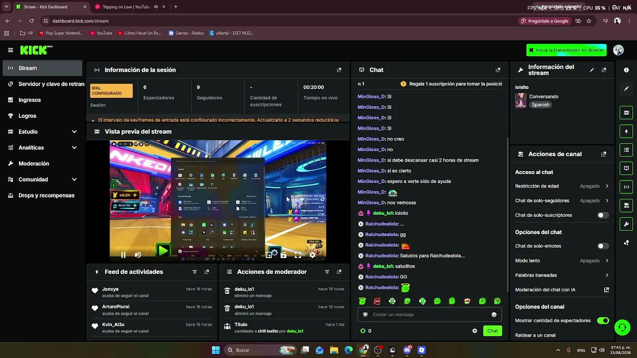Click the Chrome address bar
The height and width of the screenshot is (358, 637).
pos(279,21)
